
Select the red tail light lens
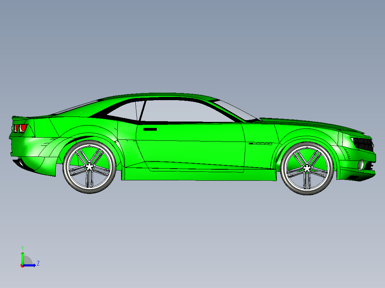(x=23, y=128)
